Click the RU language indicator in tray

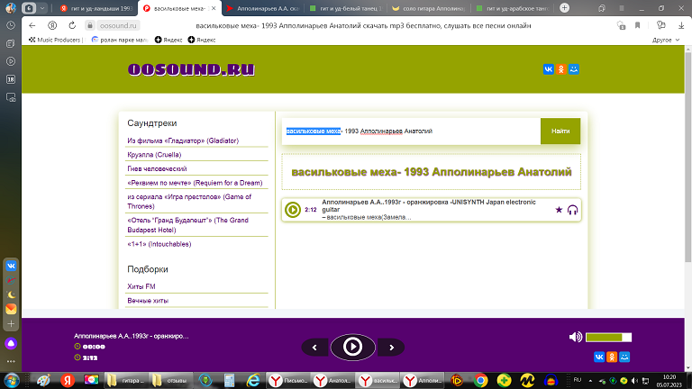tap(578, 380)
